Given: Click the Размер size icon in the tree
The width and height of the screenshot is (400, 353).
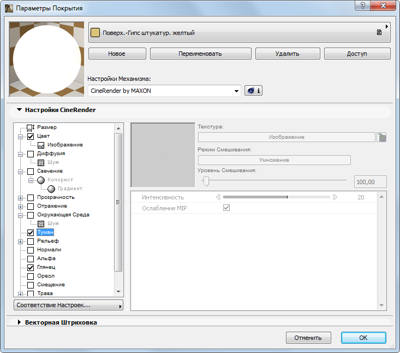Looking at the screenshot, I should coord(31,127).
